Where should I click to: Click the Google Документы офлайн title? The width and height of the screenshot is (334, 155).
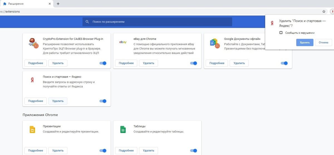[x=242, y=39]
